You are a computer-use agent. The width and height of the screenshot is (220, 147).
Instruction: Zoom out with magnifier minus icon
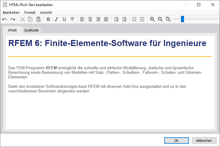pyautogui.click(x=160, y=19)
